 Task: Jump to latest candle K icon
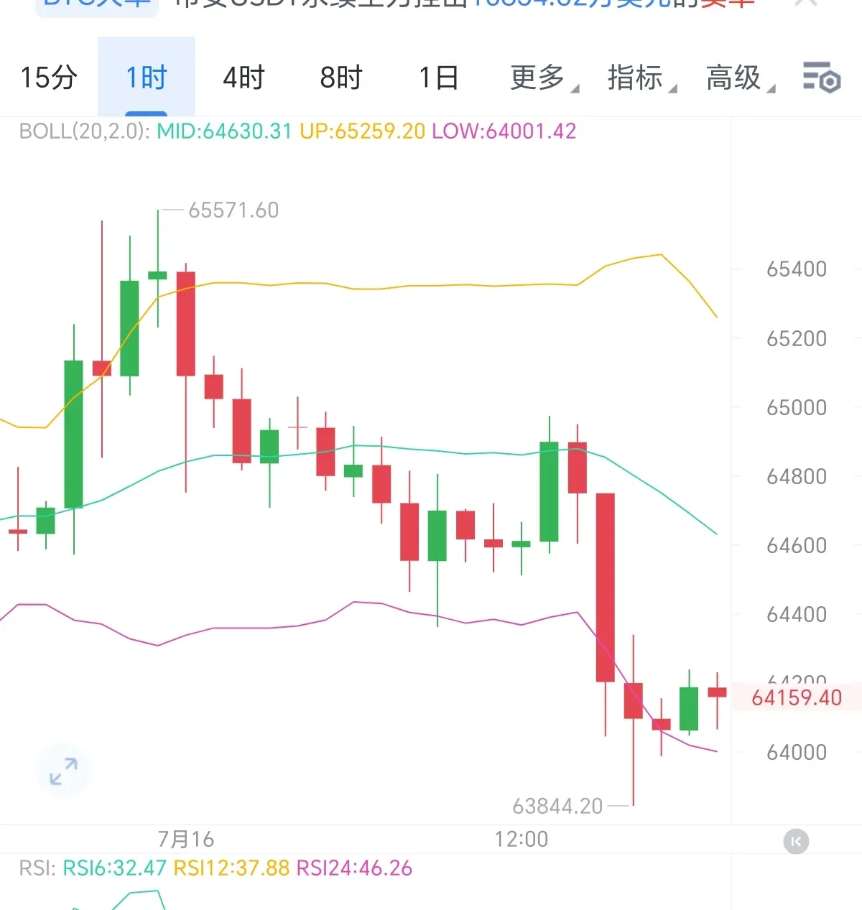click(796, 841)
